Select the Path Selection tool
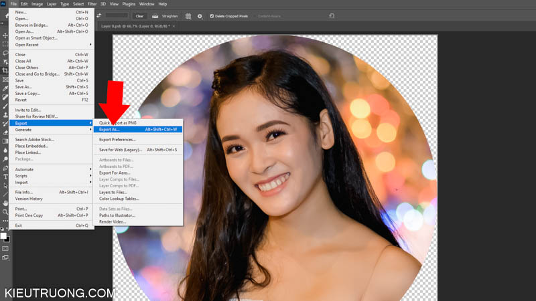 coord(5,186)
